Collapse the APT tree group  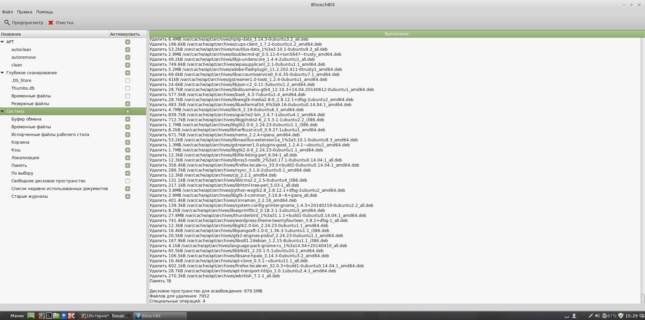click(2, 42)
